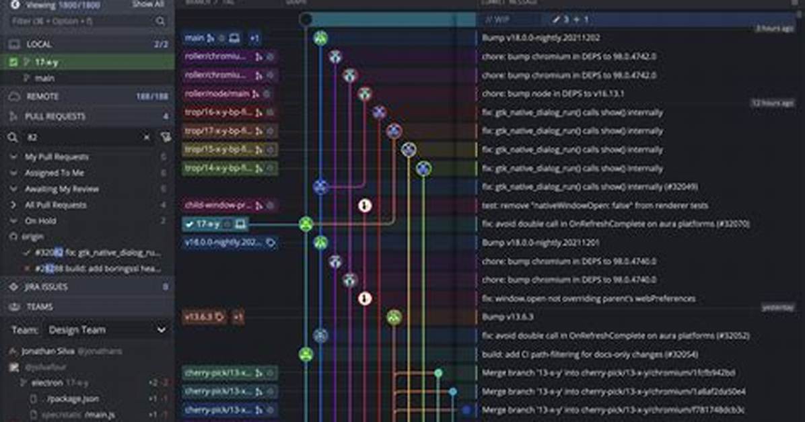Screen dimensions: 805x422
Task: Select merge commit ending 'chromium/1a8af2da50e4'
Action: (x=613, y=392)
